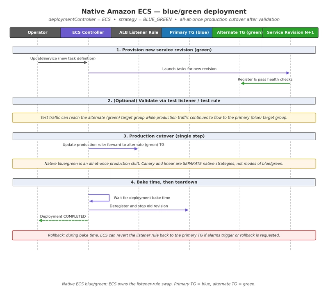Click the 'UpdateService (new task definition)' label
This screenshot has height=289, width=328.
63,58
